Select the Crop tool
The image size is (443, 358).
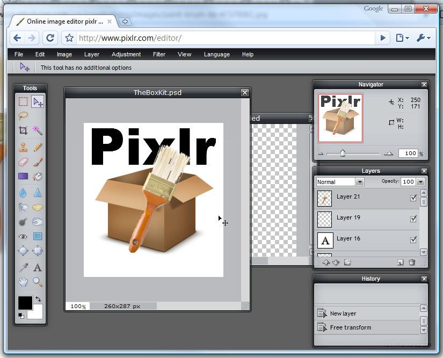[23, 130]
